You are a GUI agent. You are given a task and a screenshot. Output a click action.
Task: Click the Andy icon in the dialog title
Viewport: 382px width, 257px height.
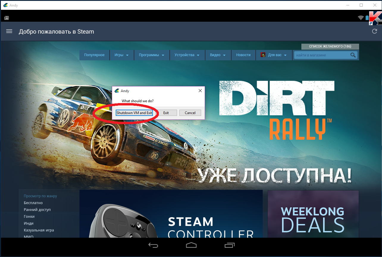pos(117,91)
